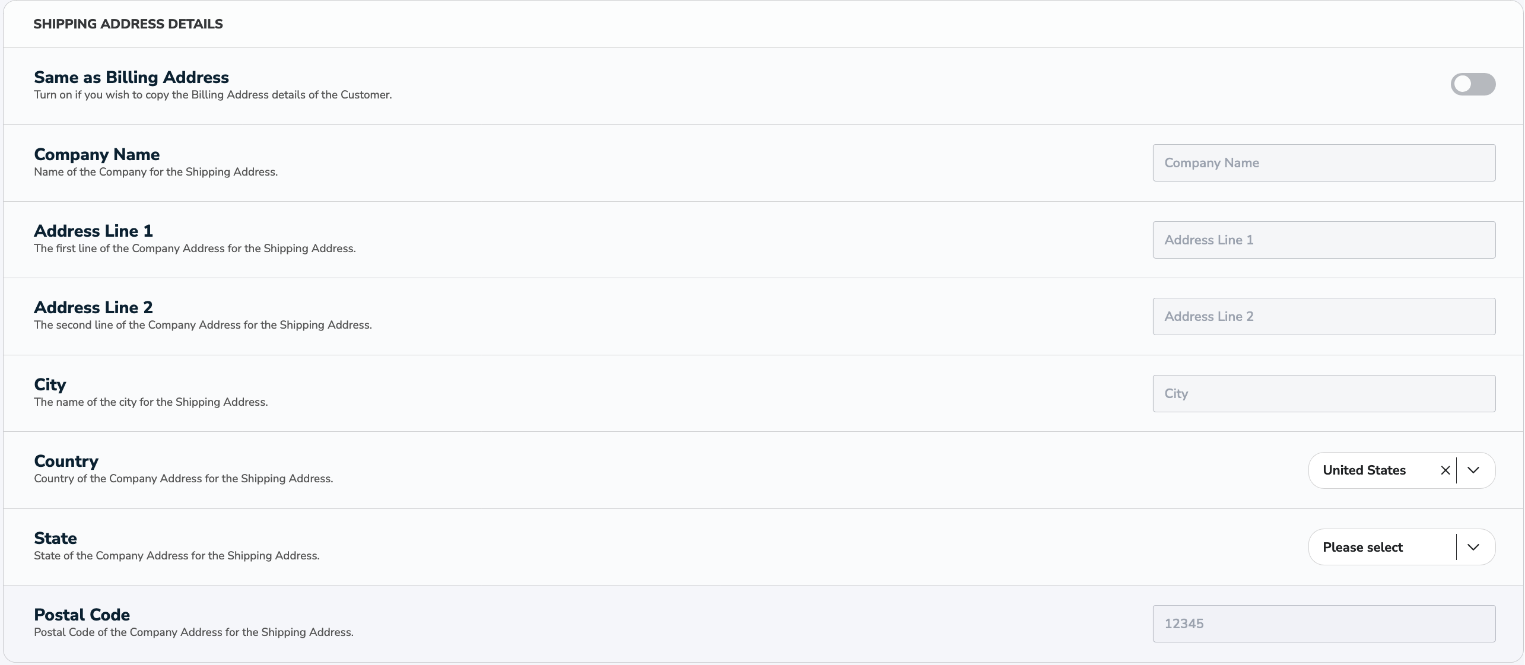The height and width of the screenshot is (665, 1525).
Task: Select the United States country value
Action: [1365, 470]
